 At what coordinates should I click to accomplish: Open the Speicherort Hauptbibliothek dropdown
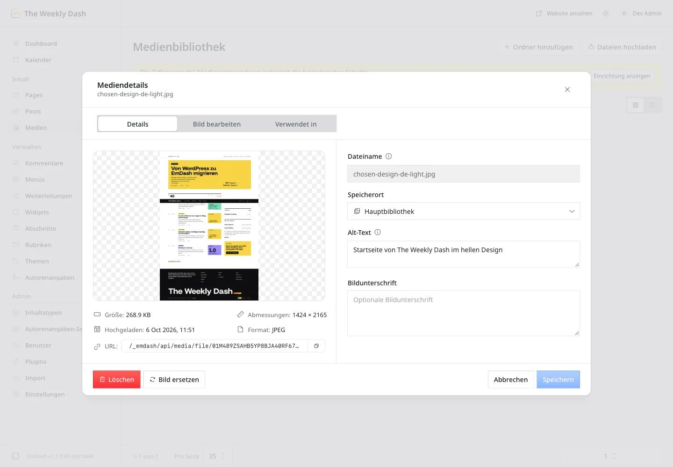(464, 212)
